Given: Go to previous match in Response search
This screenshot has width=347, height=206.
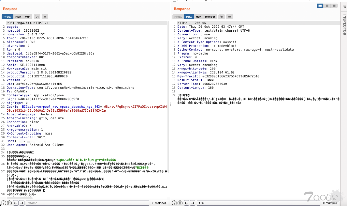Looking at the screenshot, I should 187,203.
